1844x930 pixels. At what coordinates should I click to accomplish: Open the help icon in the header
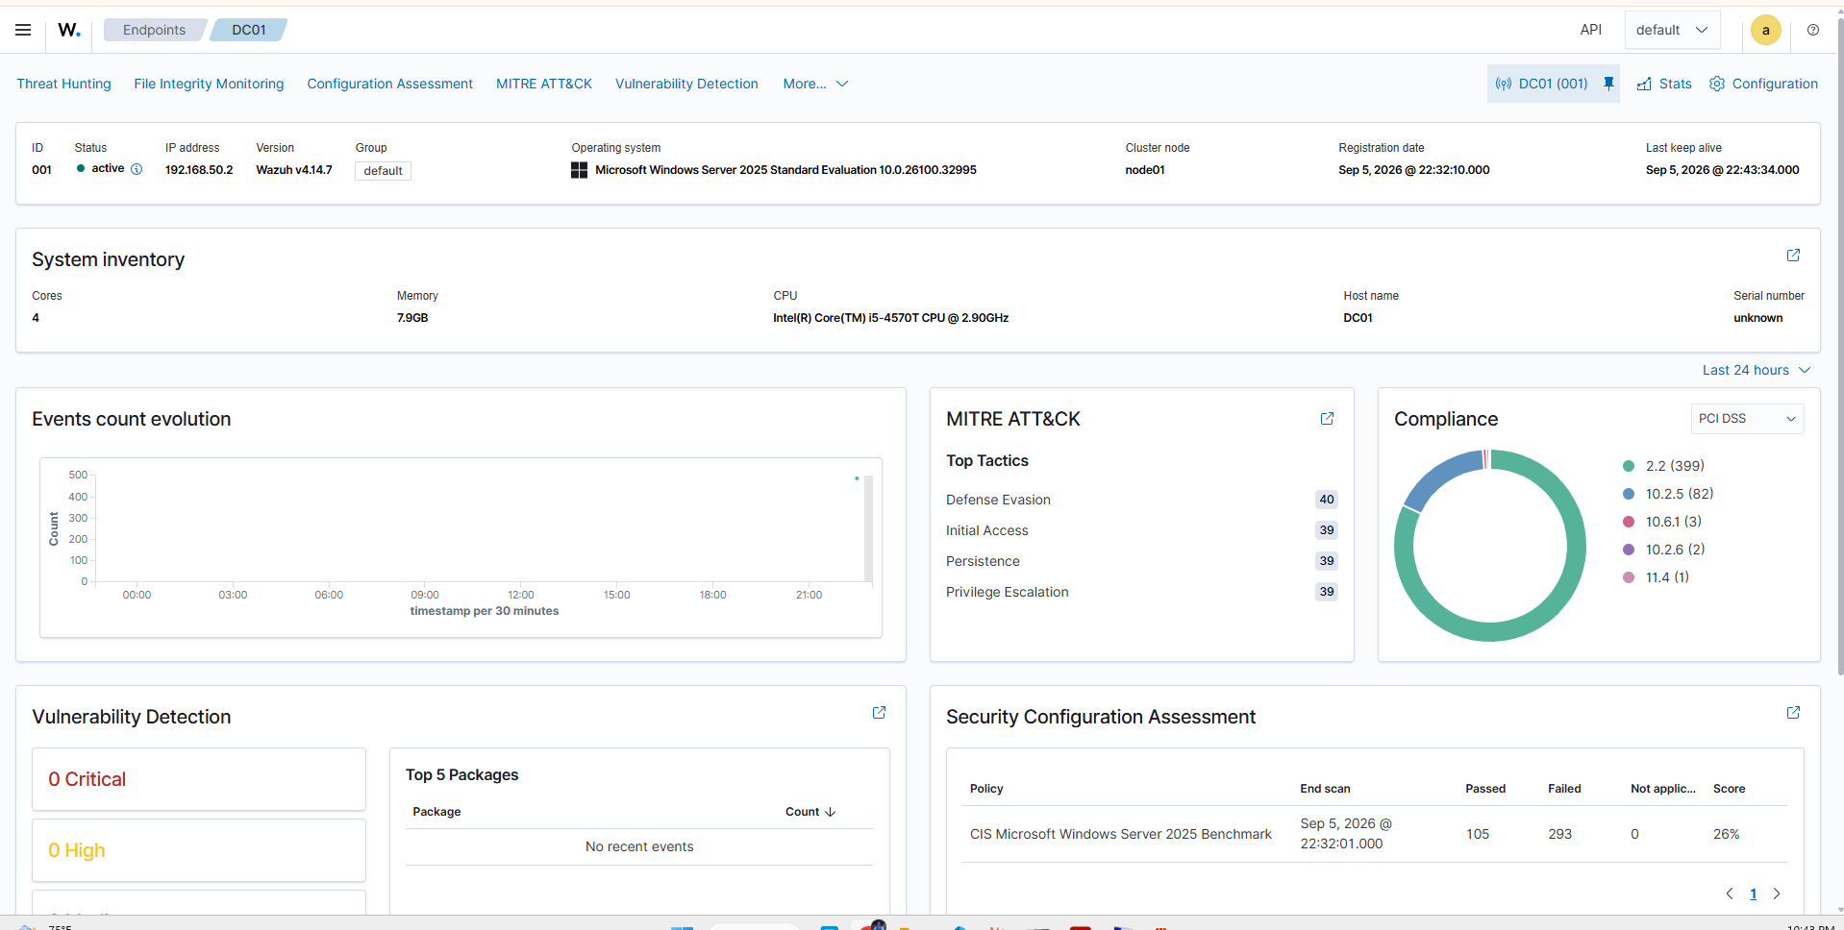click(x=1813, y=30)
